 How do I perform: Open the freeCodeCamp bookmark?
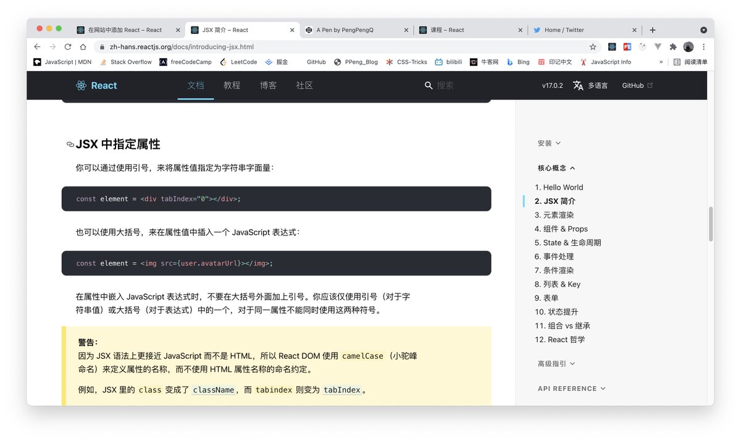(x=185, y=62)
